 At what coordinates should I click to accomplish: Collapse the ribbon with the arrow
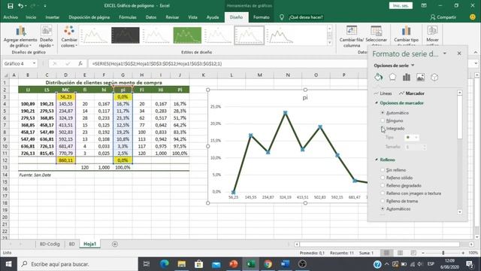[476, 52]
